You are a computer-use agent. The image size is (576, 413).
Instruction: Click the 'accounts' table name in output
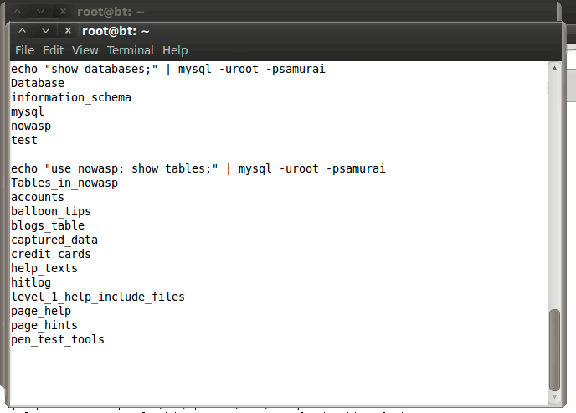tap(38, 197)
